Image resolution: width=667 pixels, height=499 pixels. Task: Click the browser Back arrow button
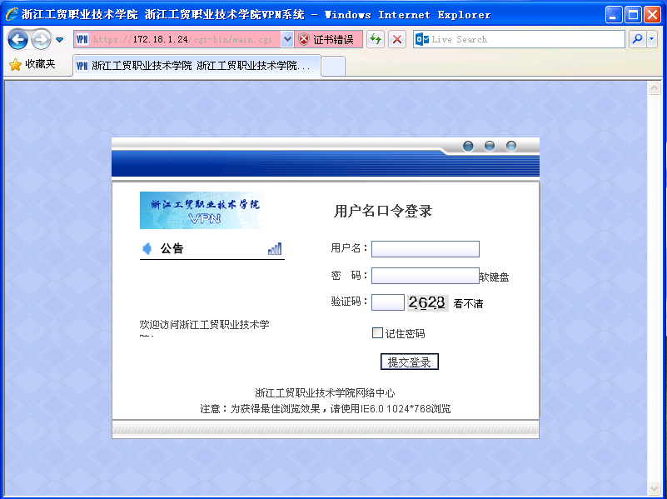(17, 39)
